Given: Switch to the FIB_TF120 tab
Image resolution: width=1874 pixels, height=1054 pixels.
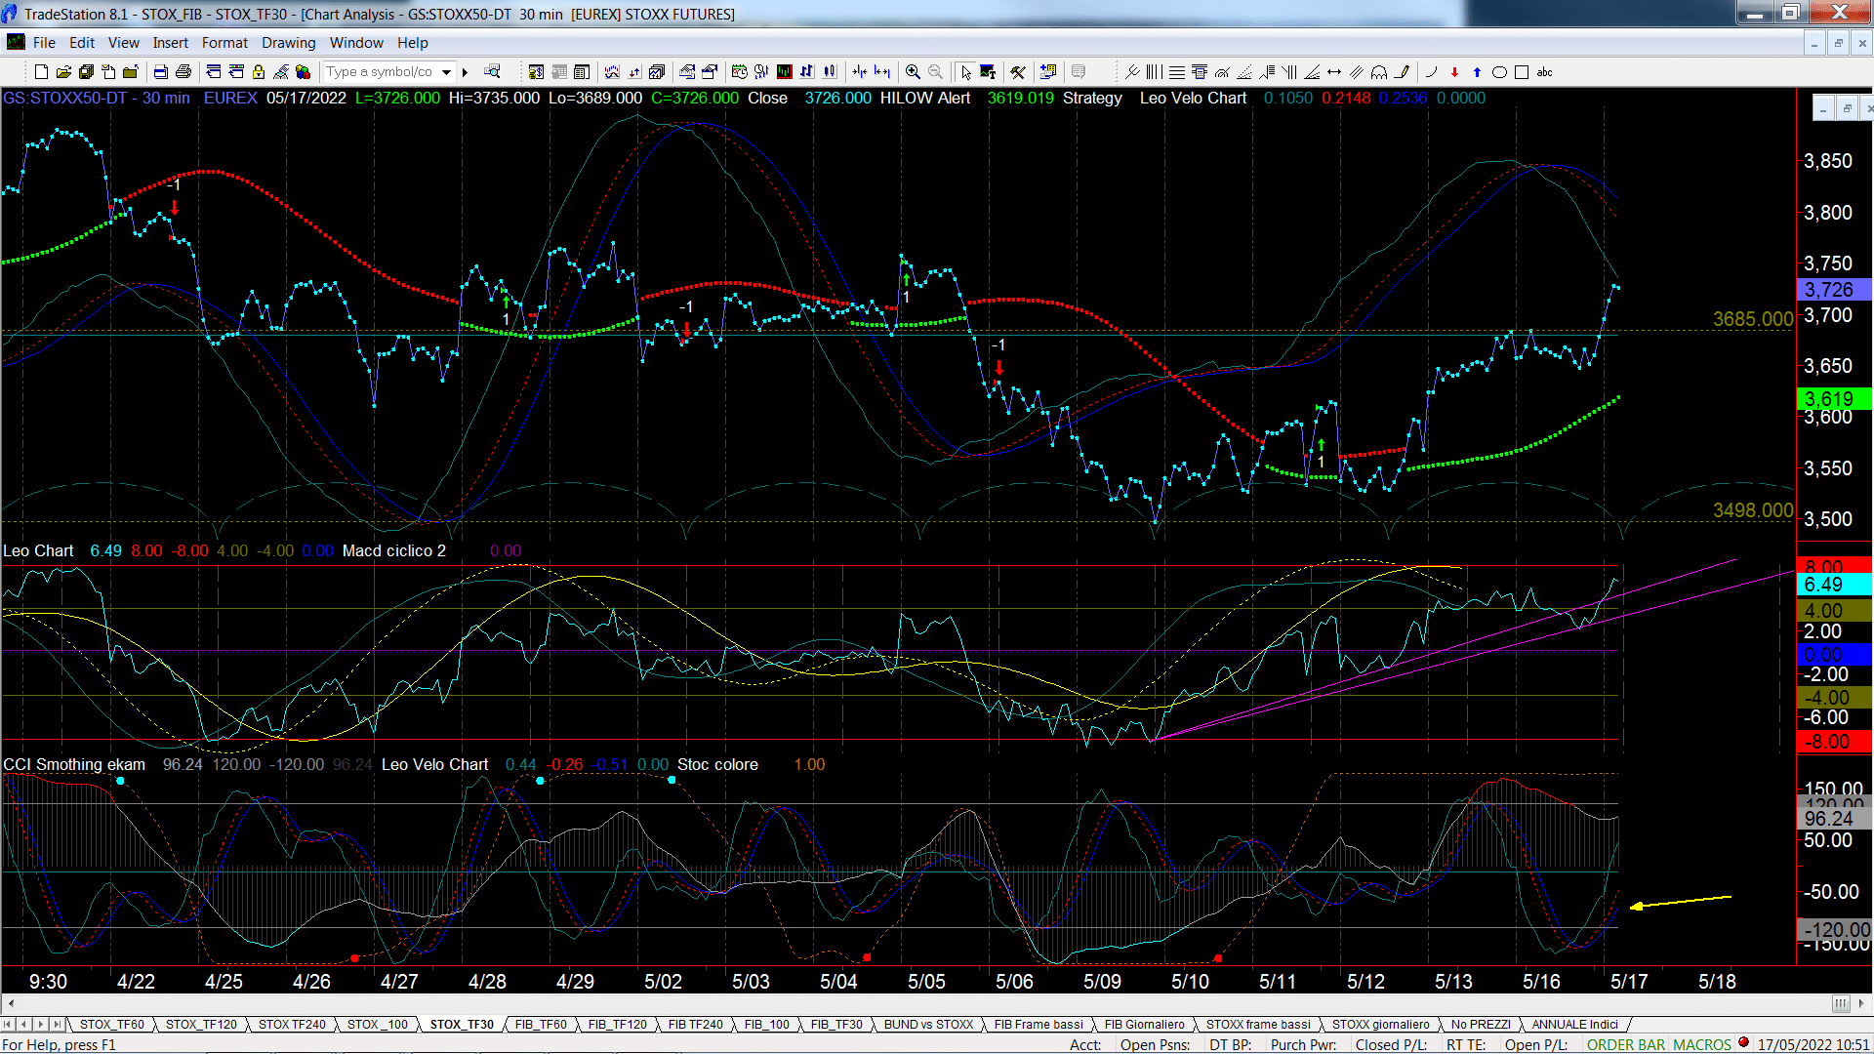Looking at the screenshot, I should 617,1024.
